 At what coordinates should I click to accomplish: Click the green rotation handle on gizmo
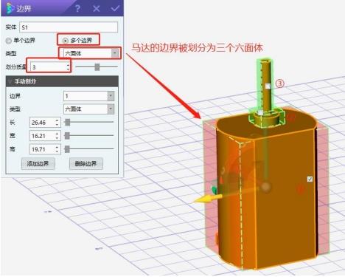(215, 190)
